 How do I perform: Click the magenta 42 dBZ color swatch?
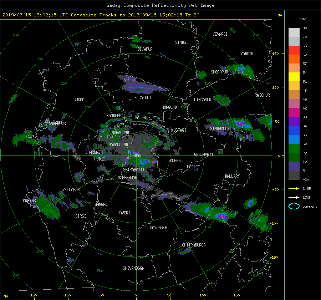[x=294, y=113]
